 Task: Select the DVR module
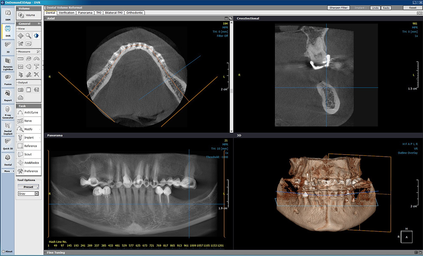(8, 31)
